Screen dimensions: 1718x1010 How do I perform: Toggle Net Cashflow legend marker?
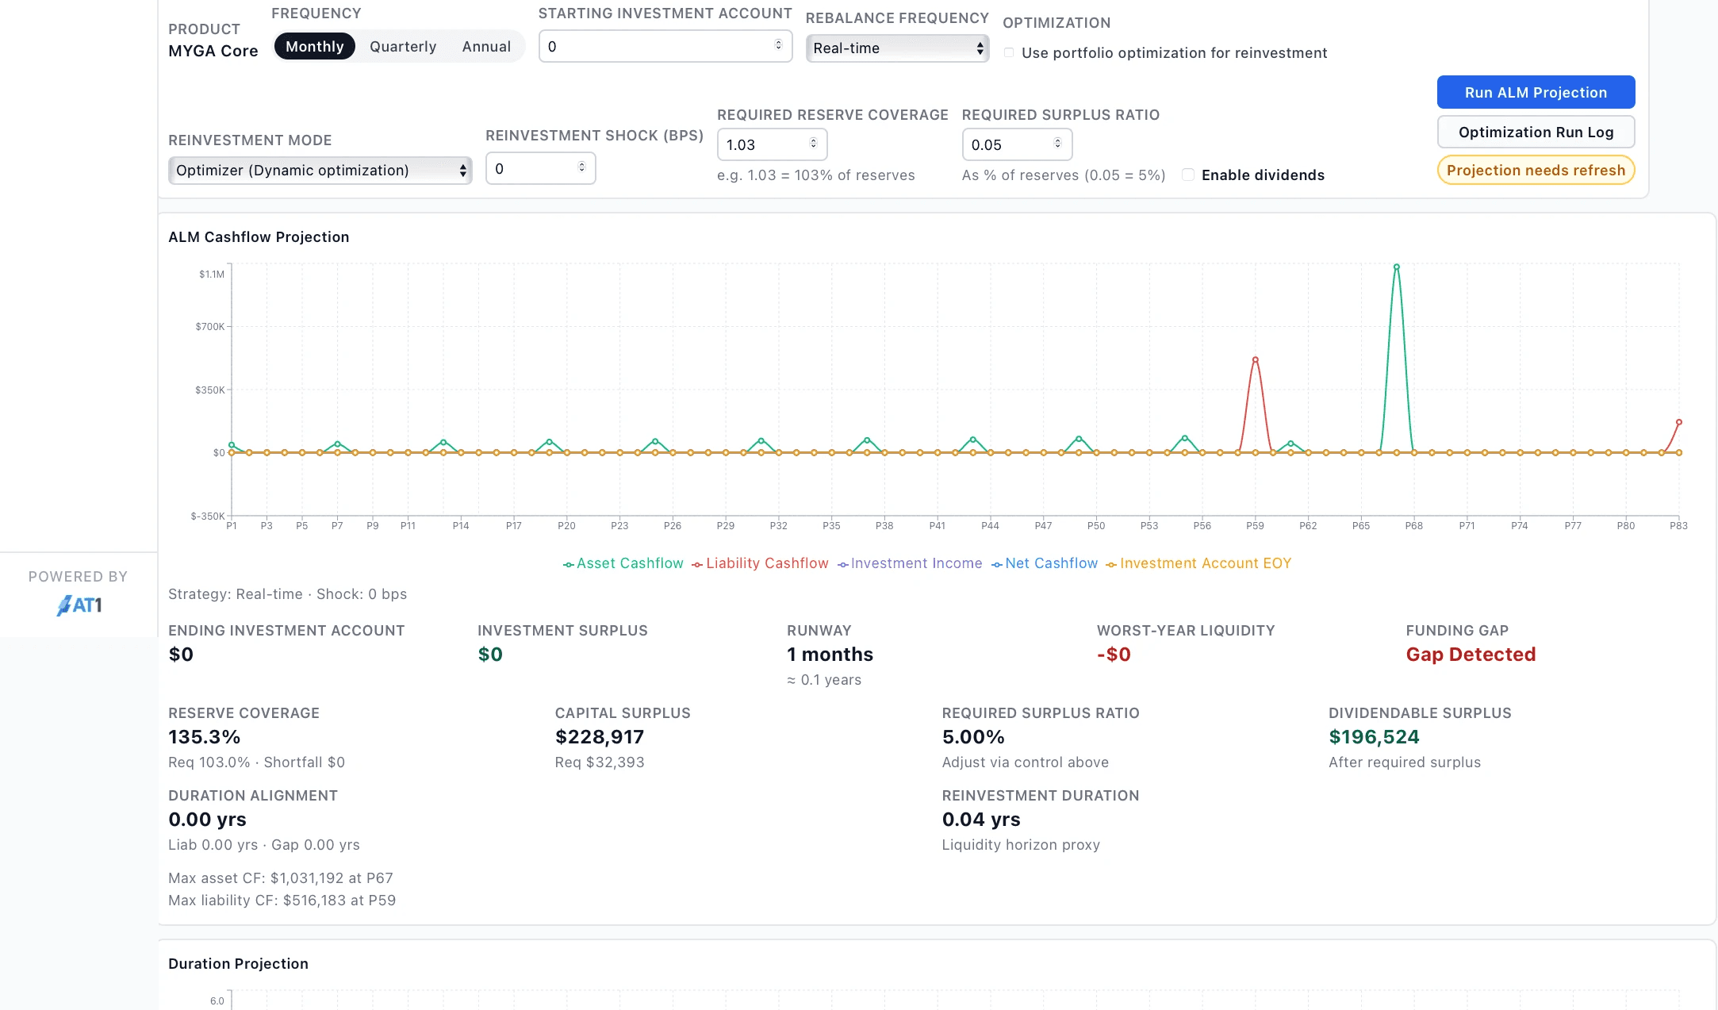pyautogui.click(x=997, y=564)
